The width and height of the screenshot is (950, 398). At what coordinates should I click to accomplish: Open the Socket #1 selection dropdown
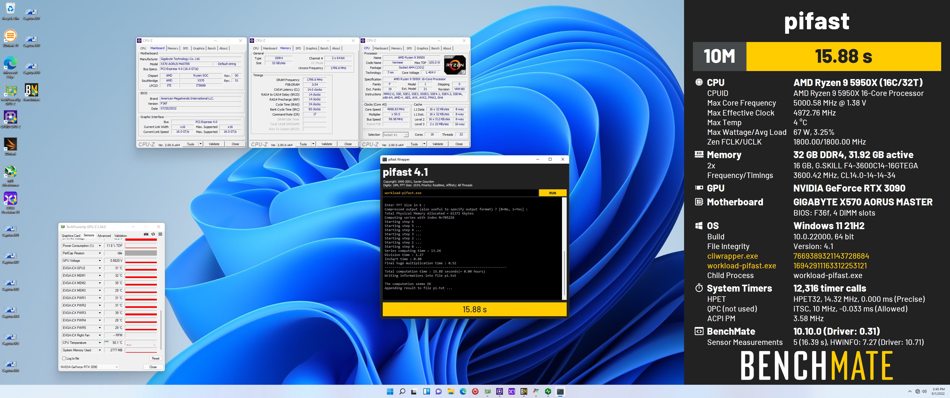click(395, 135)
